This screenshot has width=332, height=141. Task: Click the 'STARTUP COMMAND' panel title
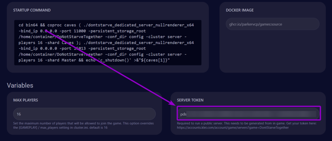(x=32, y=10)
